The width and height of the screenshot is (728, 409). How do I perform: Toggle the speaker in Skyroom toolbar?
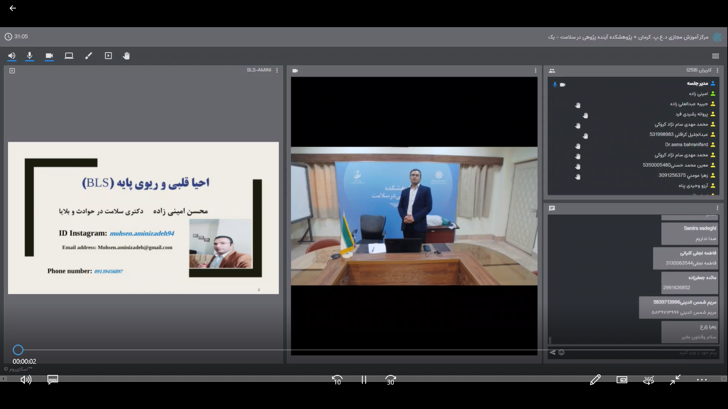pos(12,56)
